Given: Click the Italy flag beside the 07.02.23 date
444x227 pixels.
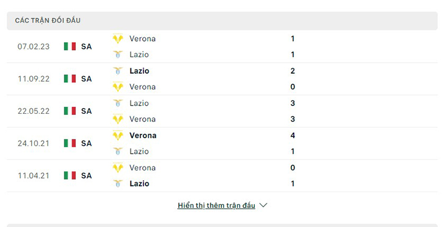Looking at the screenshot, I should [70, 47].
